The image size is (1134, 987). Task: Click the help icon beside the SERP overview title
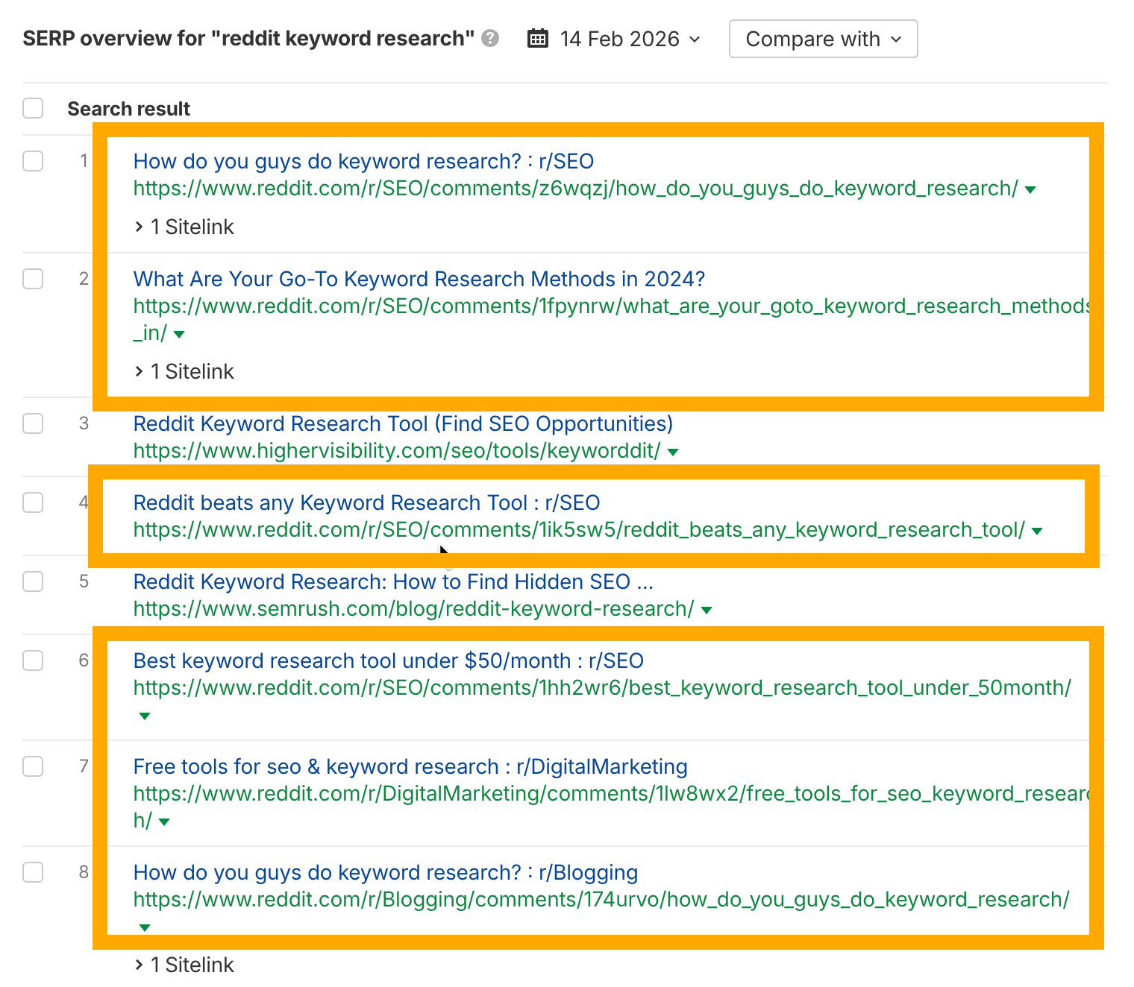491,38
